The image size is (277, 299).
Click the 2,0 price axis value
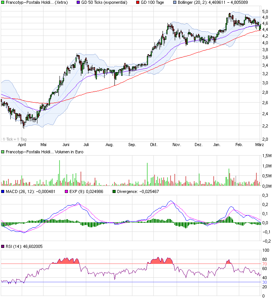point(265,140)
